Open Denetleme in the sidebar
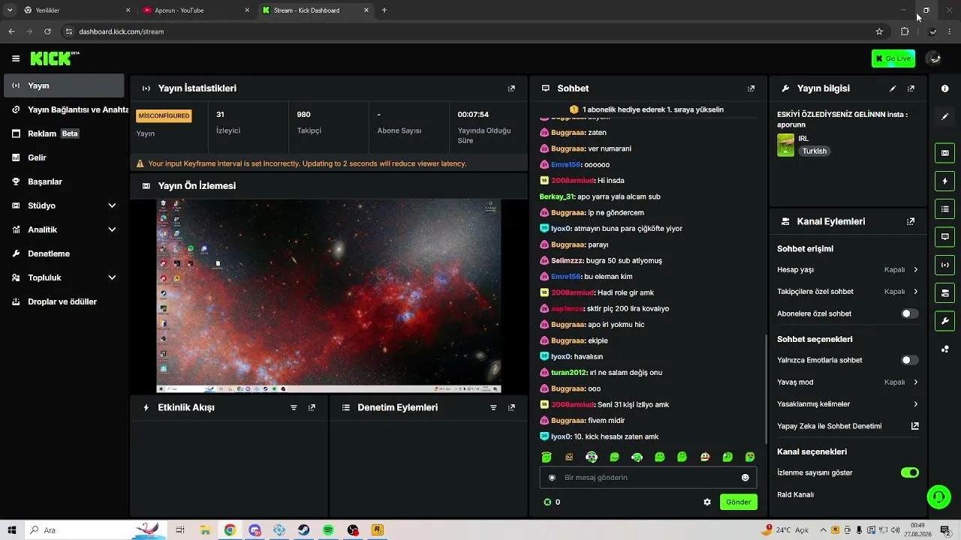 click(x=64, y=253)
